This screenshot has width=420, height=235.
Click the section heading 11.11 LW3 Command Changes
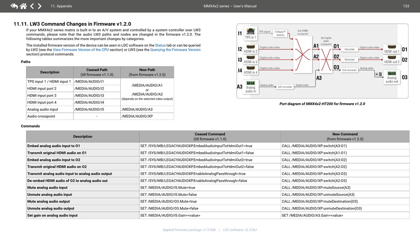coord(73,24)
